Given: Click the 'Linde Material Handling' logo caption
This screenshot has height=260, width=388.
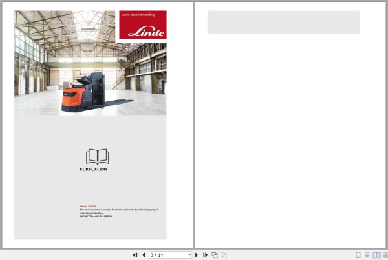Looking at the screenshot, I should pyautogui.click(x=138, y=15).
